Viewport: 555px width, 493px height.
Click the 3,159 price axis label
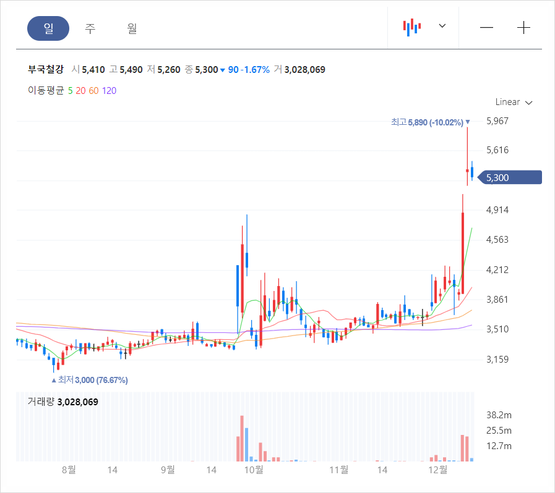497,360
